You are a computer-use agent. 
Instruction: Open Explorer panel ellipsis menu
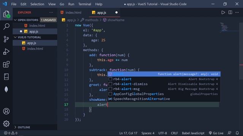pyautogui.click(x=51, y=12)
